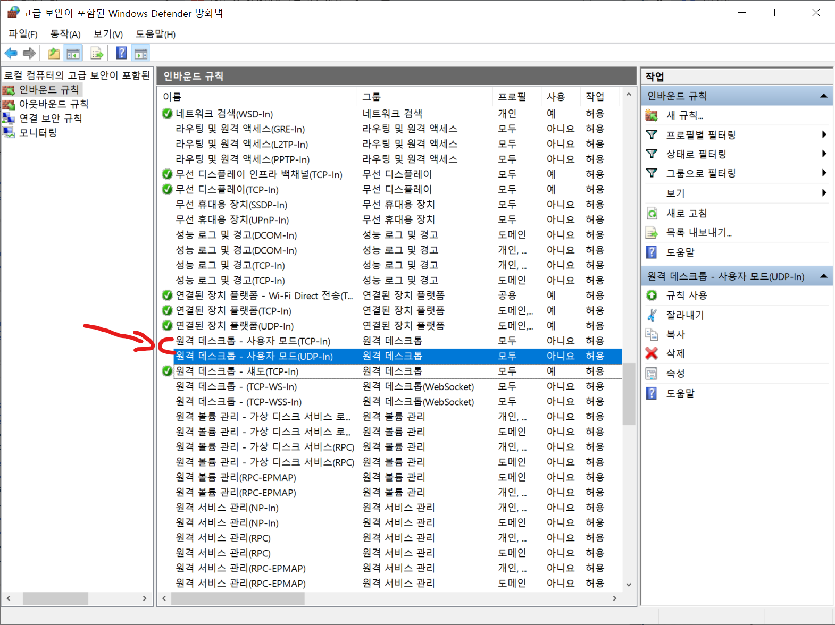The image size is (835, 625).
Task: Click green check icon of 네트워크 검색(WSD-In)
Action: point(167,113)
